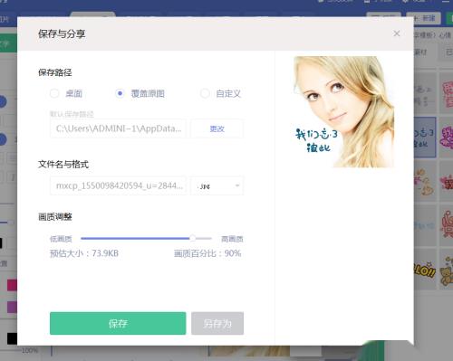Click the save path field C:\Users\ADMINI~1
This screenshot has height=361, width=453.
coord(118,128)
